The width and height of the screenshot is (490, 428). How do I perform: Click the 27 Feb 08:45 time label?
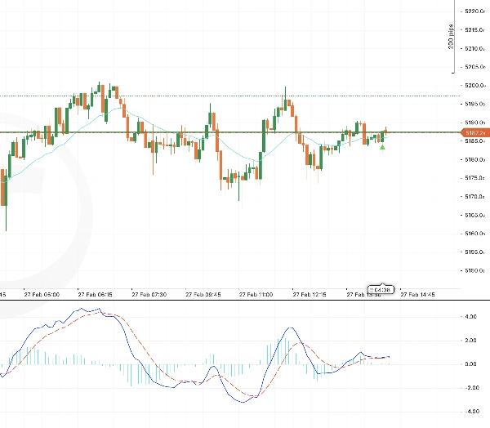click(203, 295)
